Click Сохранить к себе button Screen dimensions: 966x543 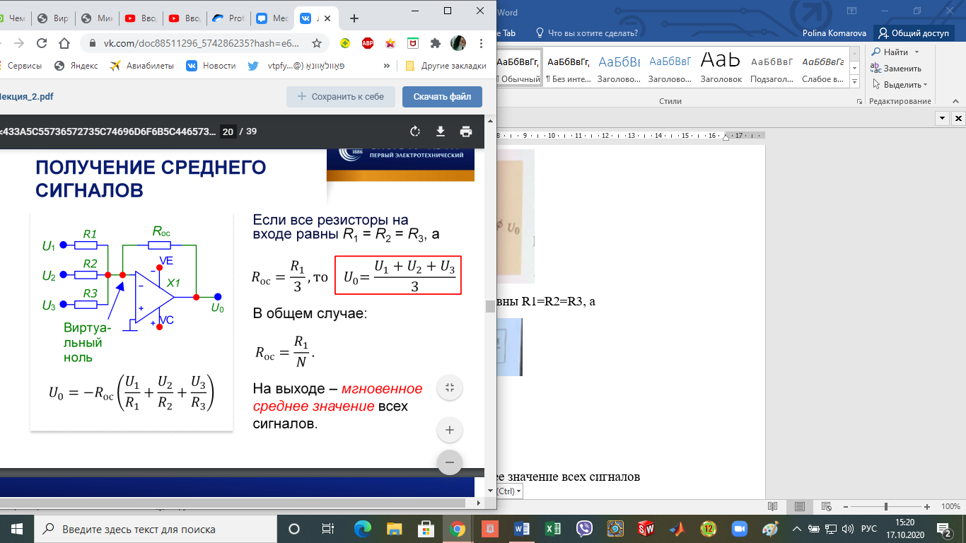pyautogui.click(x=340, y=96)
